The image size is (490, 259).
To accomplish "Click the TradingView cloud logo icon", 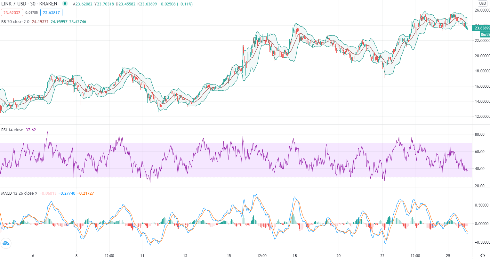I will click(6, 244).
